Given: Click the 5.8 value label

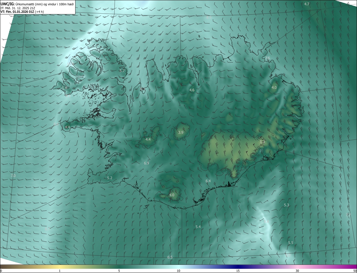Looking at the screenshot, I should click(64, 88).
